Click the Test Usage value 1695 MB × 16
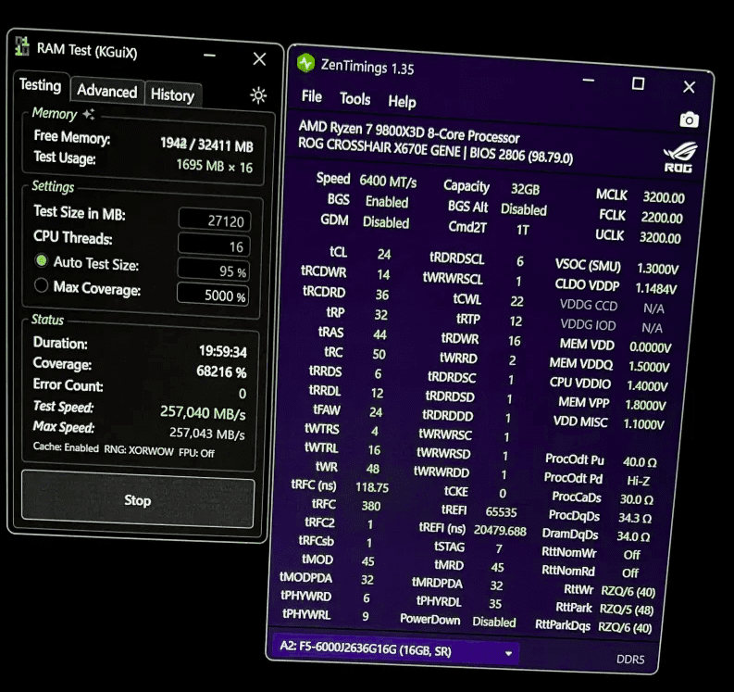Viewport: 734px width, 692px height. (215, 166)
